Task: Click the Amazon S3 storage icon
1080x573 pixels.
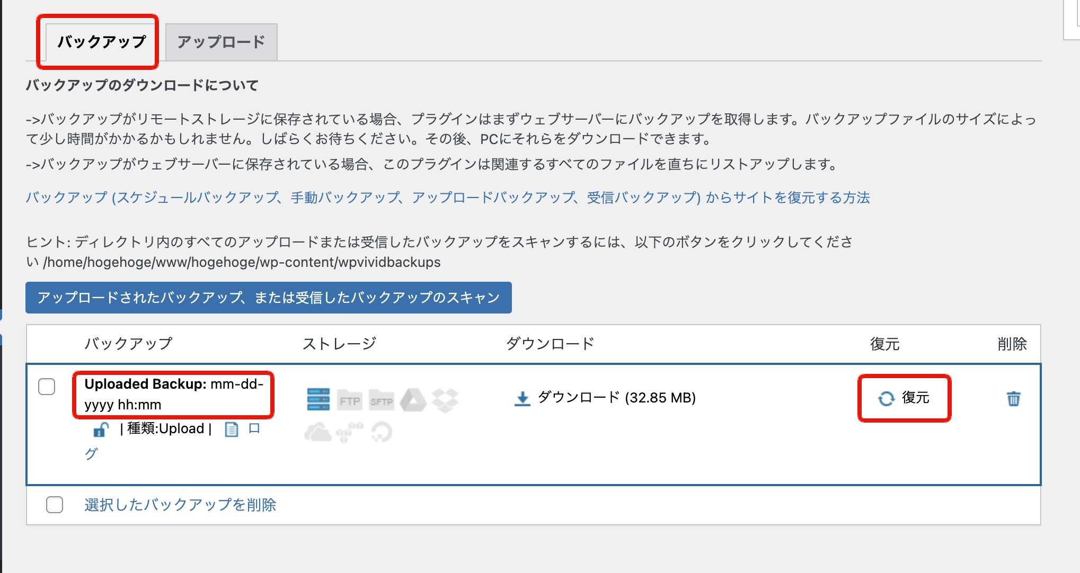Action: (x=349, y=433)
